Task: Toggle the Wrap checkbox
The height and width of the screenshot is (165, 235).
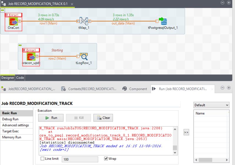Action: point(106,159)
